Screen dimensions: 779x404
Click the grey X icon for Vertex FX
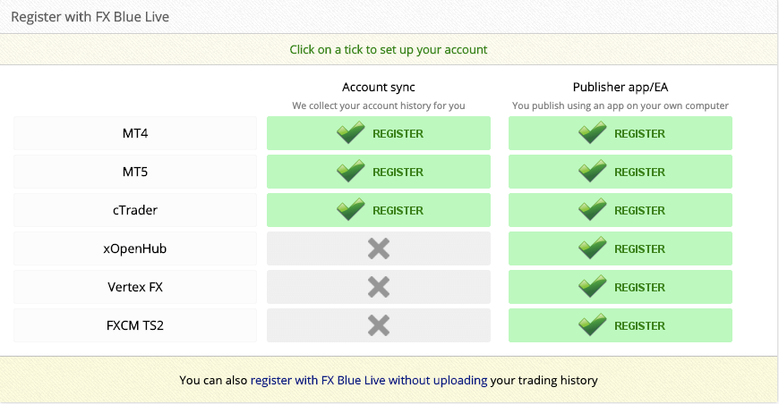(x=379, y=287)
